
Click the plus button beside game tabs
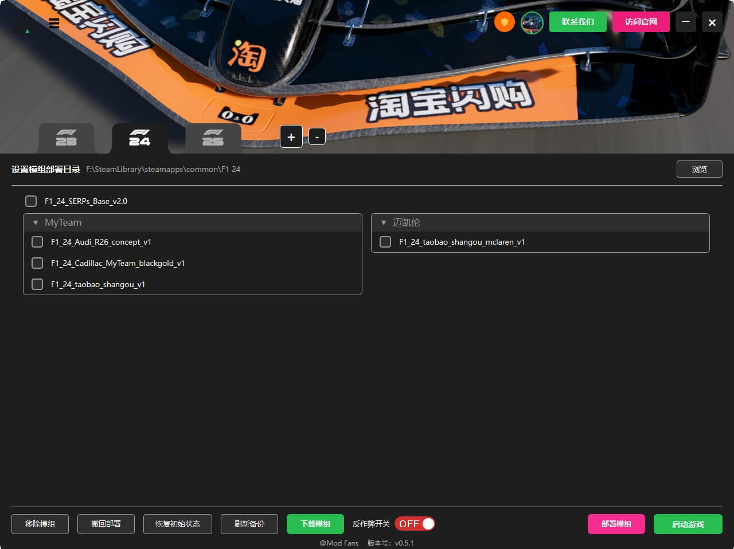[x=291, y=137]
